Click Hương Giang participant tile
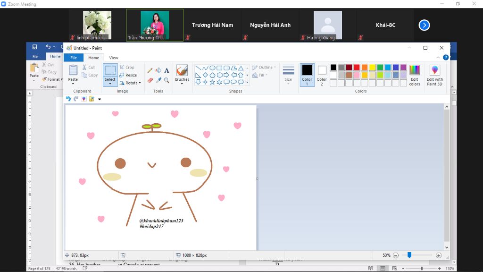 coord(328,25)
